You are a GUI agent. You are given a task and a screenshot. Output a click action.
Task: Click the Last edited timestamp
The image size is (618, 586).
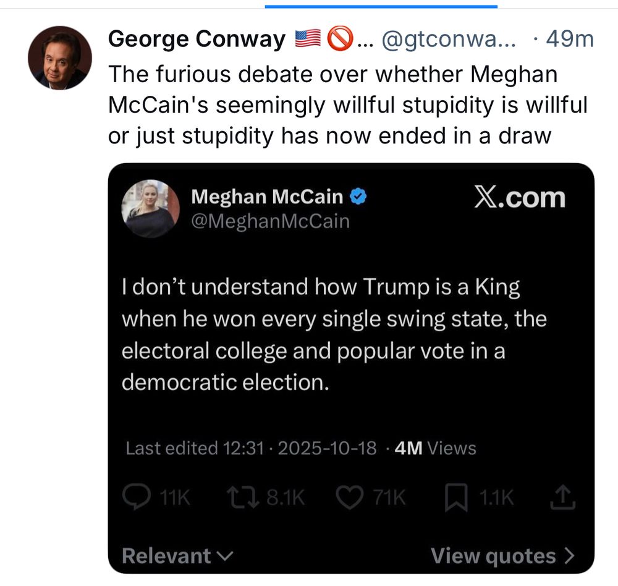250,448
